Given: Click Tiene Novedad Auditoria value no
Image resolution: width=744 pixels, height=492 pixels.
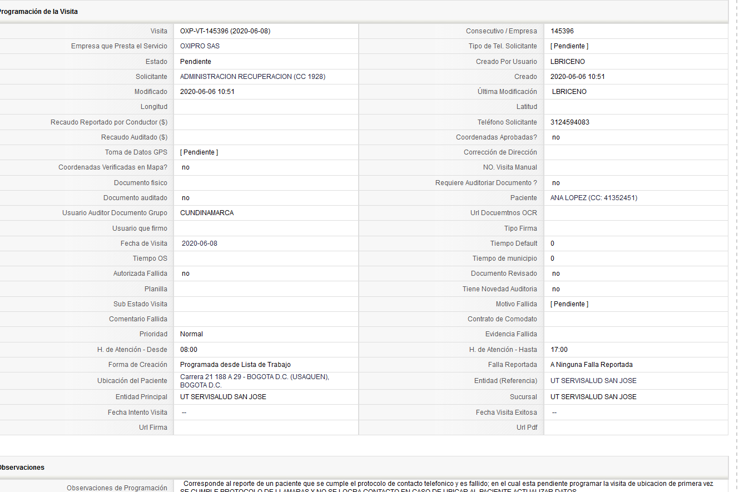Looking at the screenshot, I should point(556,289).
